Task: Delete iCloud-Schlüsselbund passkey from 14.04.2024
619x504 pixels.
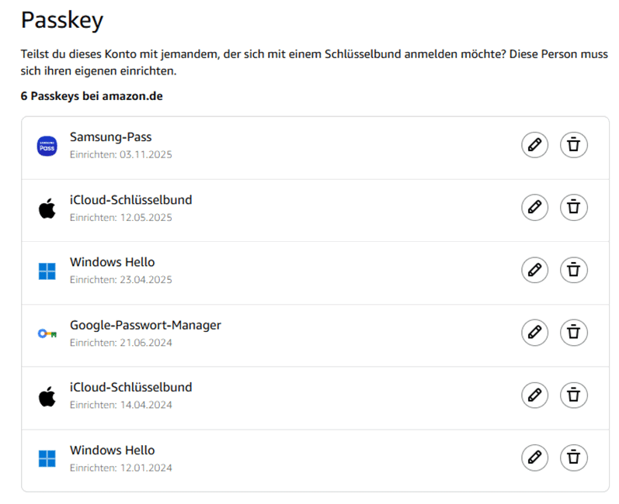Action: tap(574, 395)
